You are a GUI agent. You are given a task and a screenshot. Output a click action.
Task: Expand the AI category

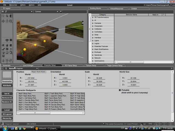tap(93, 20)
